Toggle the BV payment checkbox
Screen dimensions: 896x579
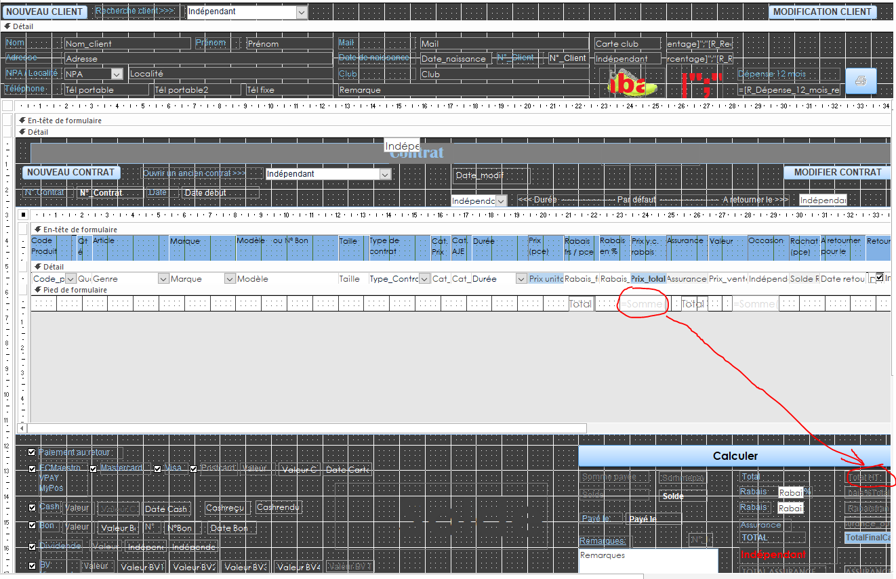[32, 565]
